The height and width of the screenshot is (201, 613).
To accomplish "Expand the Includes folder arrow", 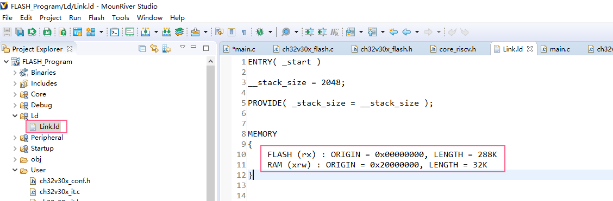I will click(15, 83).
